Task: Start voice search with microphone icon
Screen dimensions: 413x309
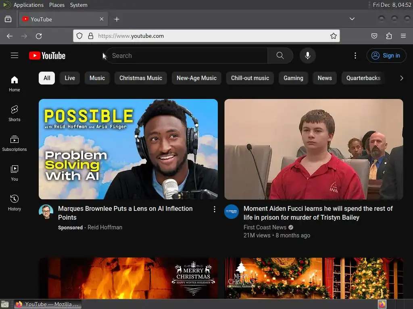Action: click(x=307, y=56)
